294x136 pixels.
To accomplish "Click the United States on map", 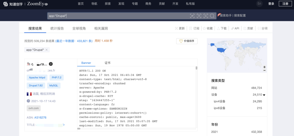I will [x=221, y=50].
